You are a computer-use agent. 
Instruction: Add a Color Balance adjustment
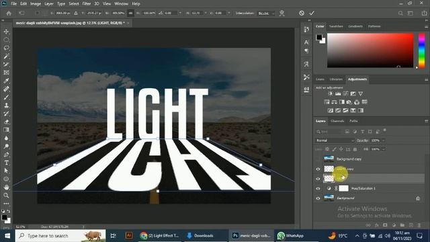click(335, 102)
